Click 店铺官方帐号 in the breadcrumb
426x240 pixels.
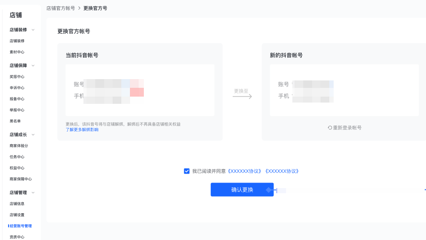click(x=60, y=8)
